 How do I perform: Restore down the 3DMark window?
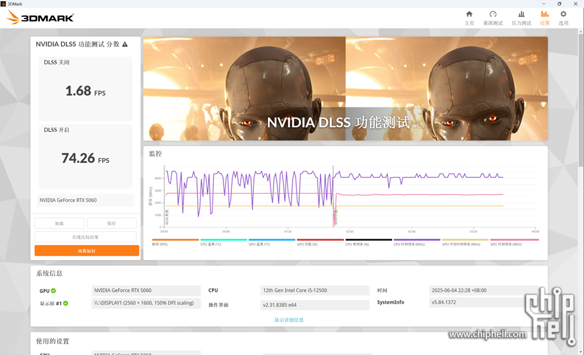pos(559,4)
